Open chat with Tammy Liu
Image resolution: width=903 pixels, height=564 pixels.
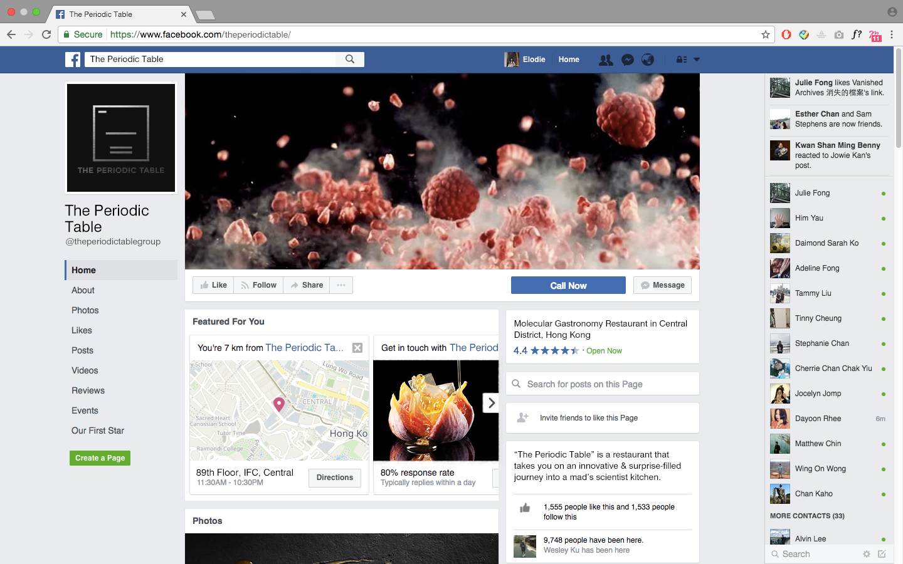828,293
